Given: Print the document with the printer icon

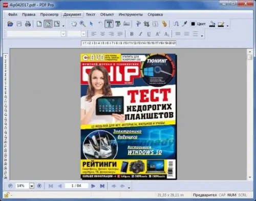Looking at the screenshot, I should (x=28, y=24).
